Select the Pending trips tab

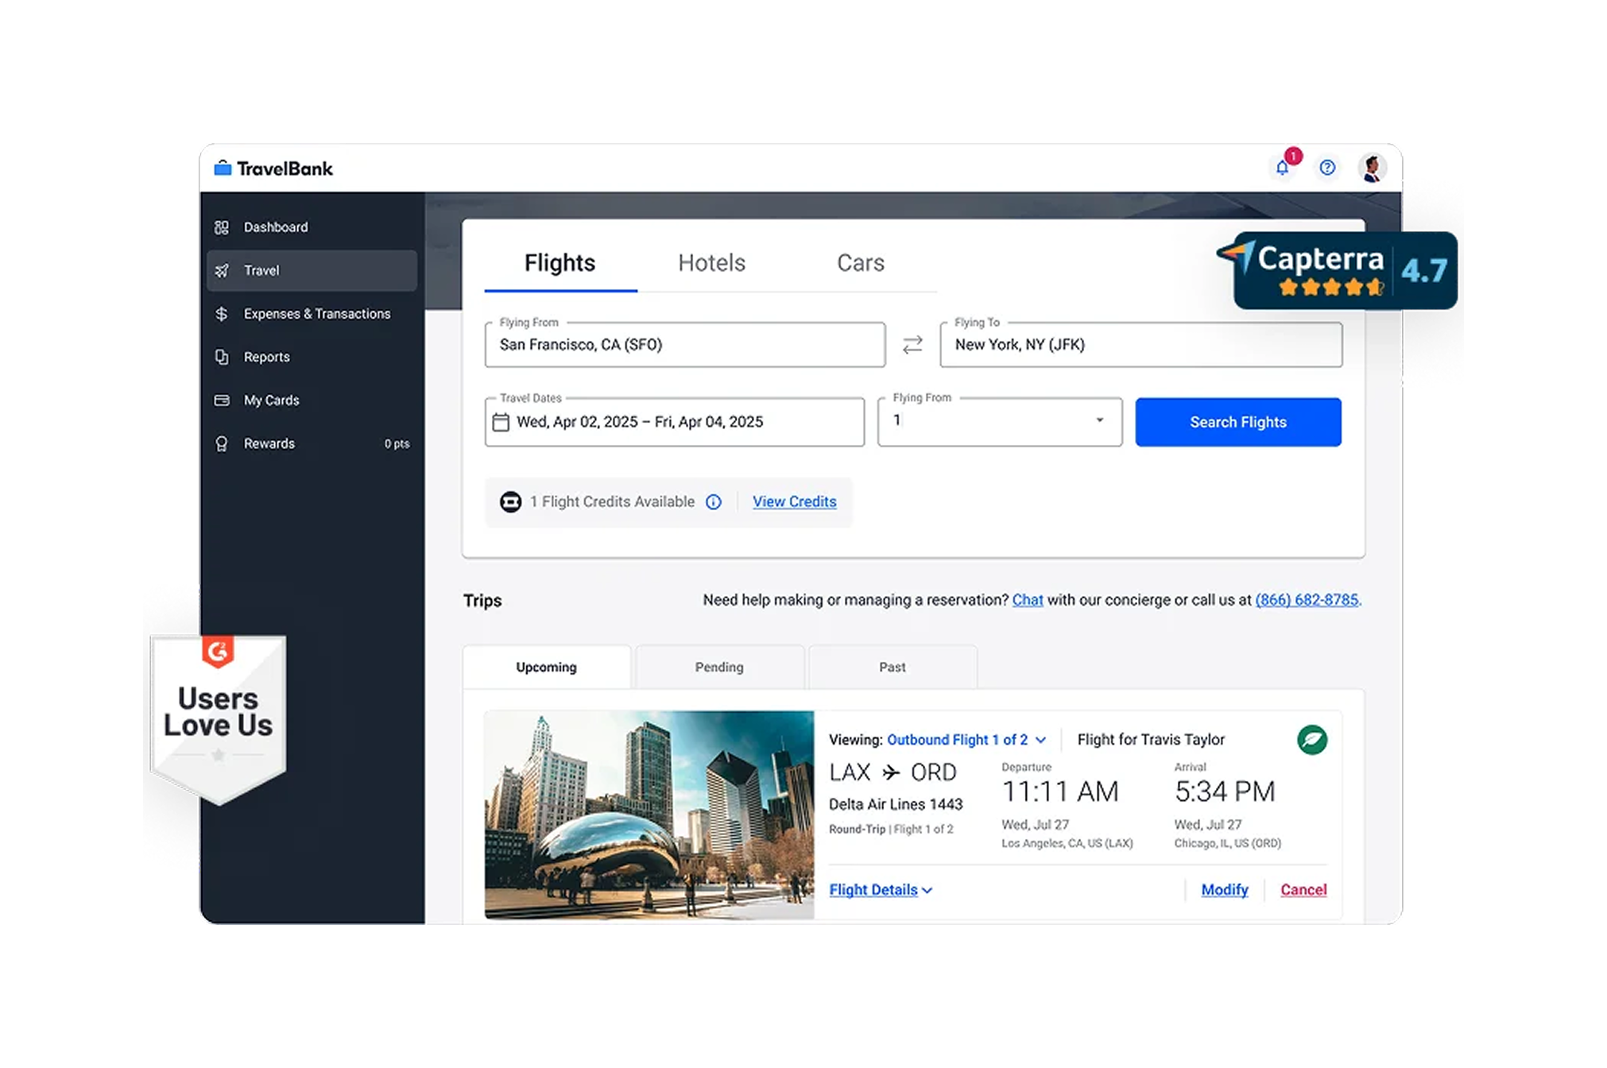click(x=719, y=667)
